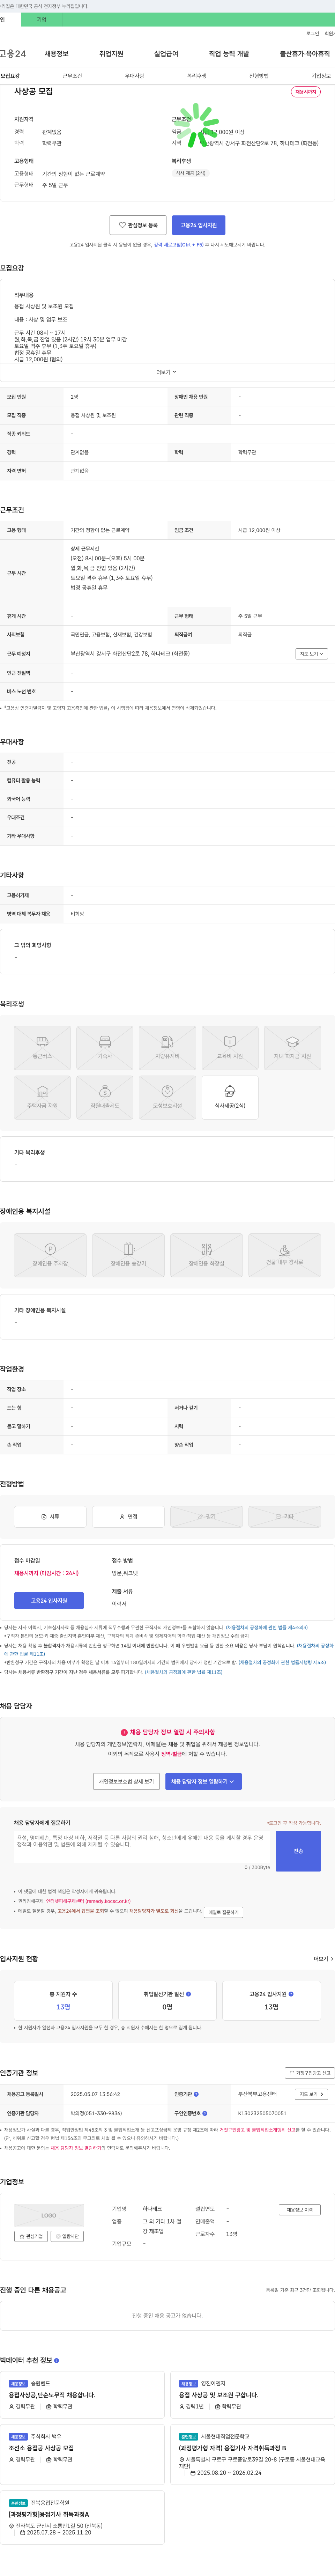Click the top 고용24 입사지원 button
Screen dimensions: 335x2576
199,225
